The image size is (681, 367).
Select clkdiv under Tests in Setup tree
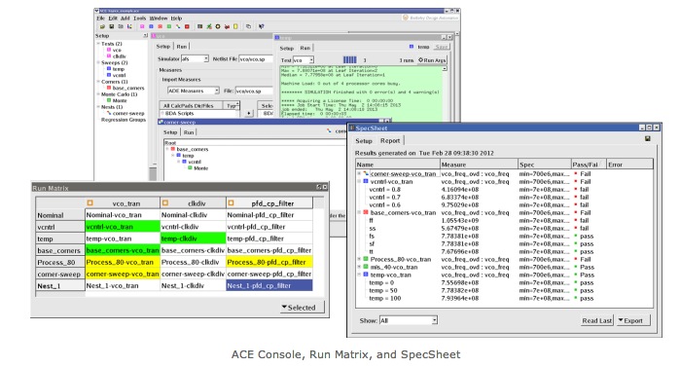119,56
